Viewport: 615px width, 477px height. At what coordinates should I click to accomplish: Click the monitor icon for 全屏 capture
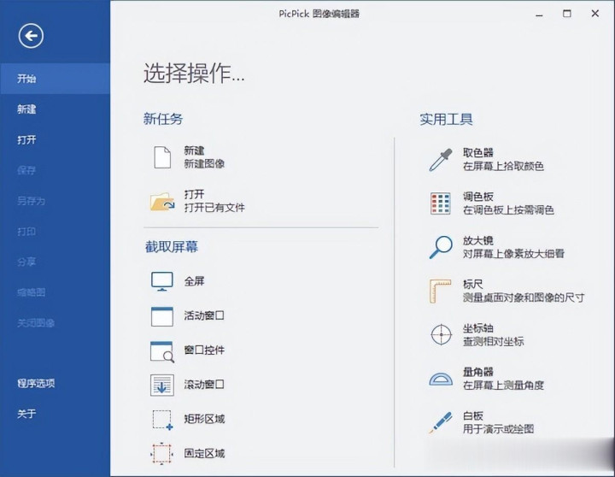coord(162,281)
